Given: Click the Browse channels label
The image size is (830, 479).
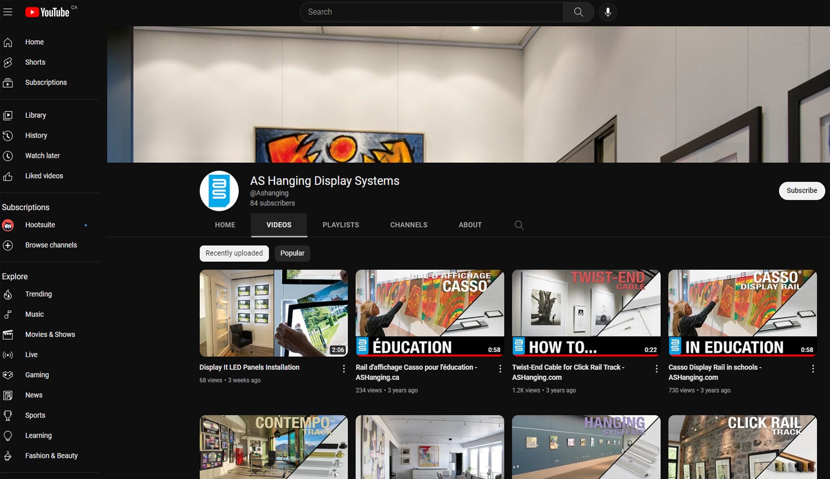Looking at the screenshot, I should (51, 245).
